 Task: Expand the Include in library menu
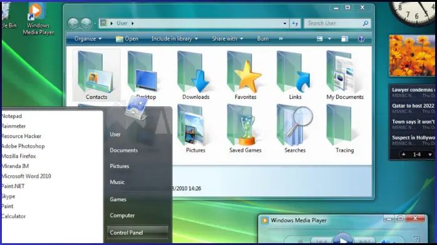tap(175, 39)
